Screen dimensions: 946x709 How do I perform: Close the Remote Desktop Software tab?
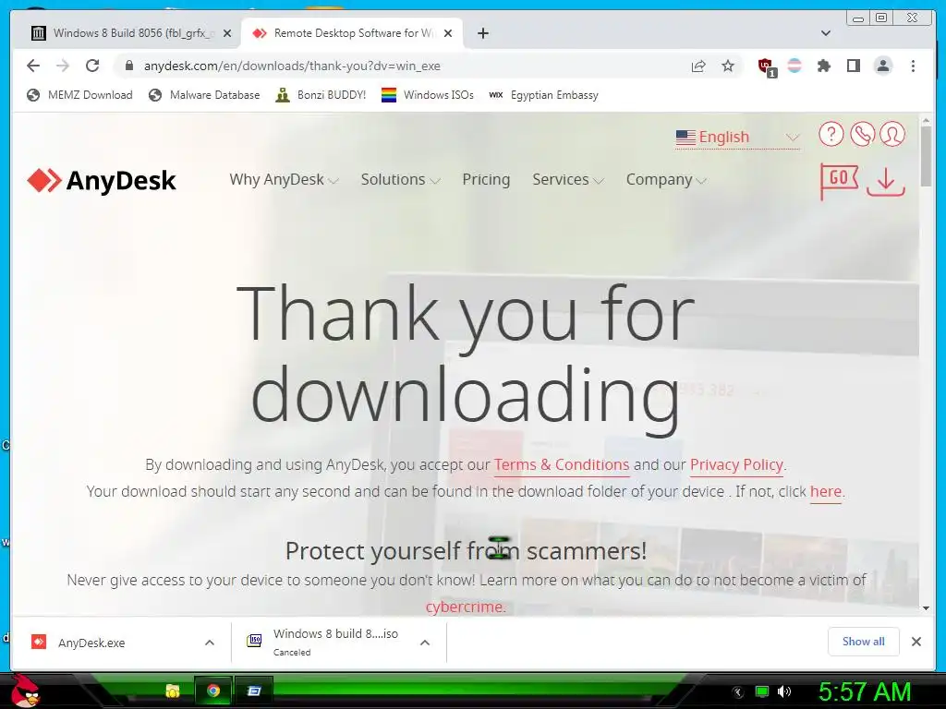click(x=448, y=33)
